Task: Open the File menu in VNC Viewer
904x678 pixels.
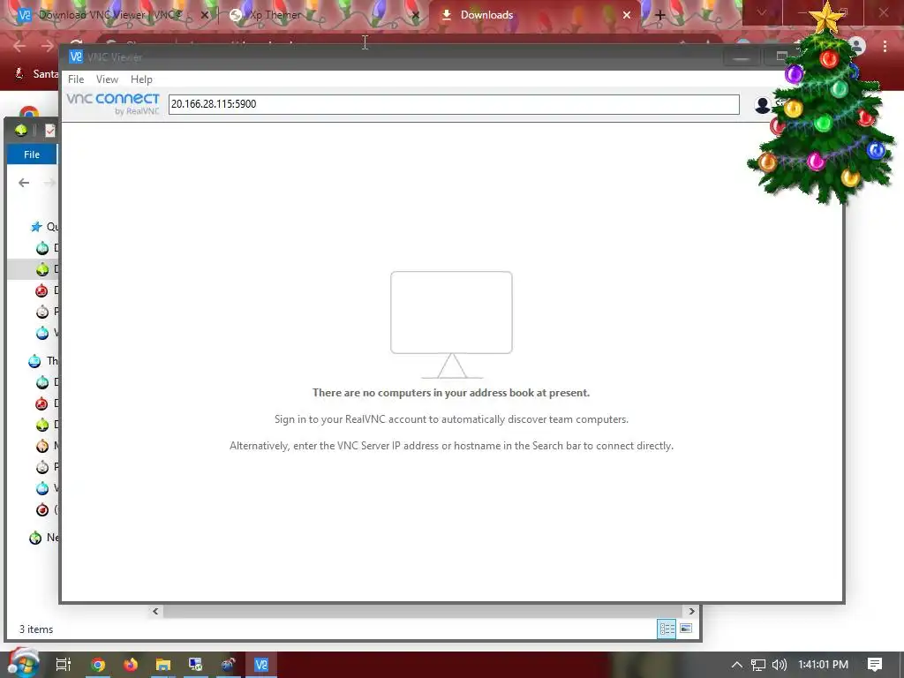Action: coord(76,79)
